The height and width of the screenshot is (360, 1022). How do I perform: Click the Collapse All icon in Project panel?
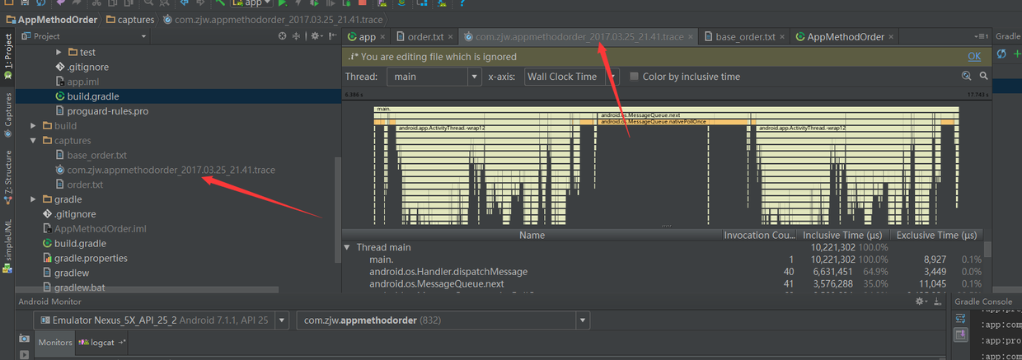coord(297,36)
